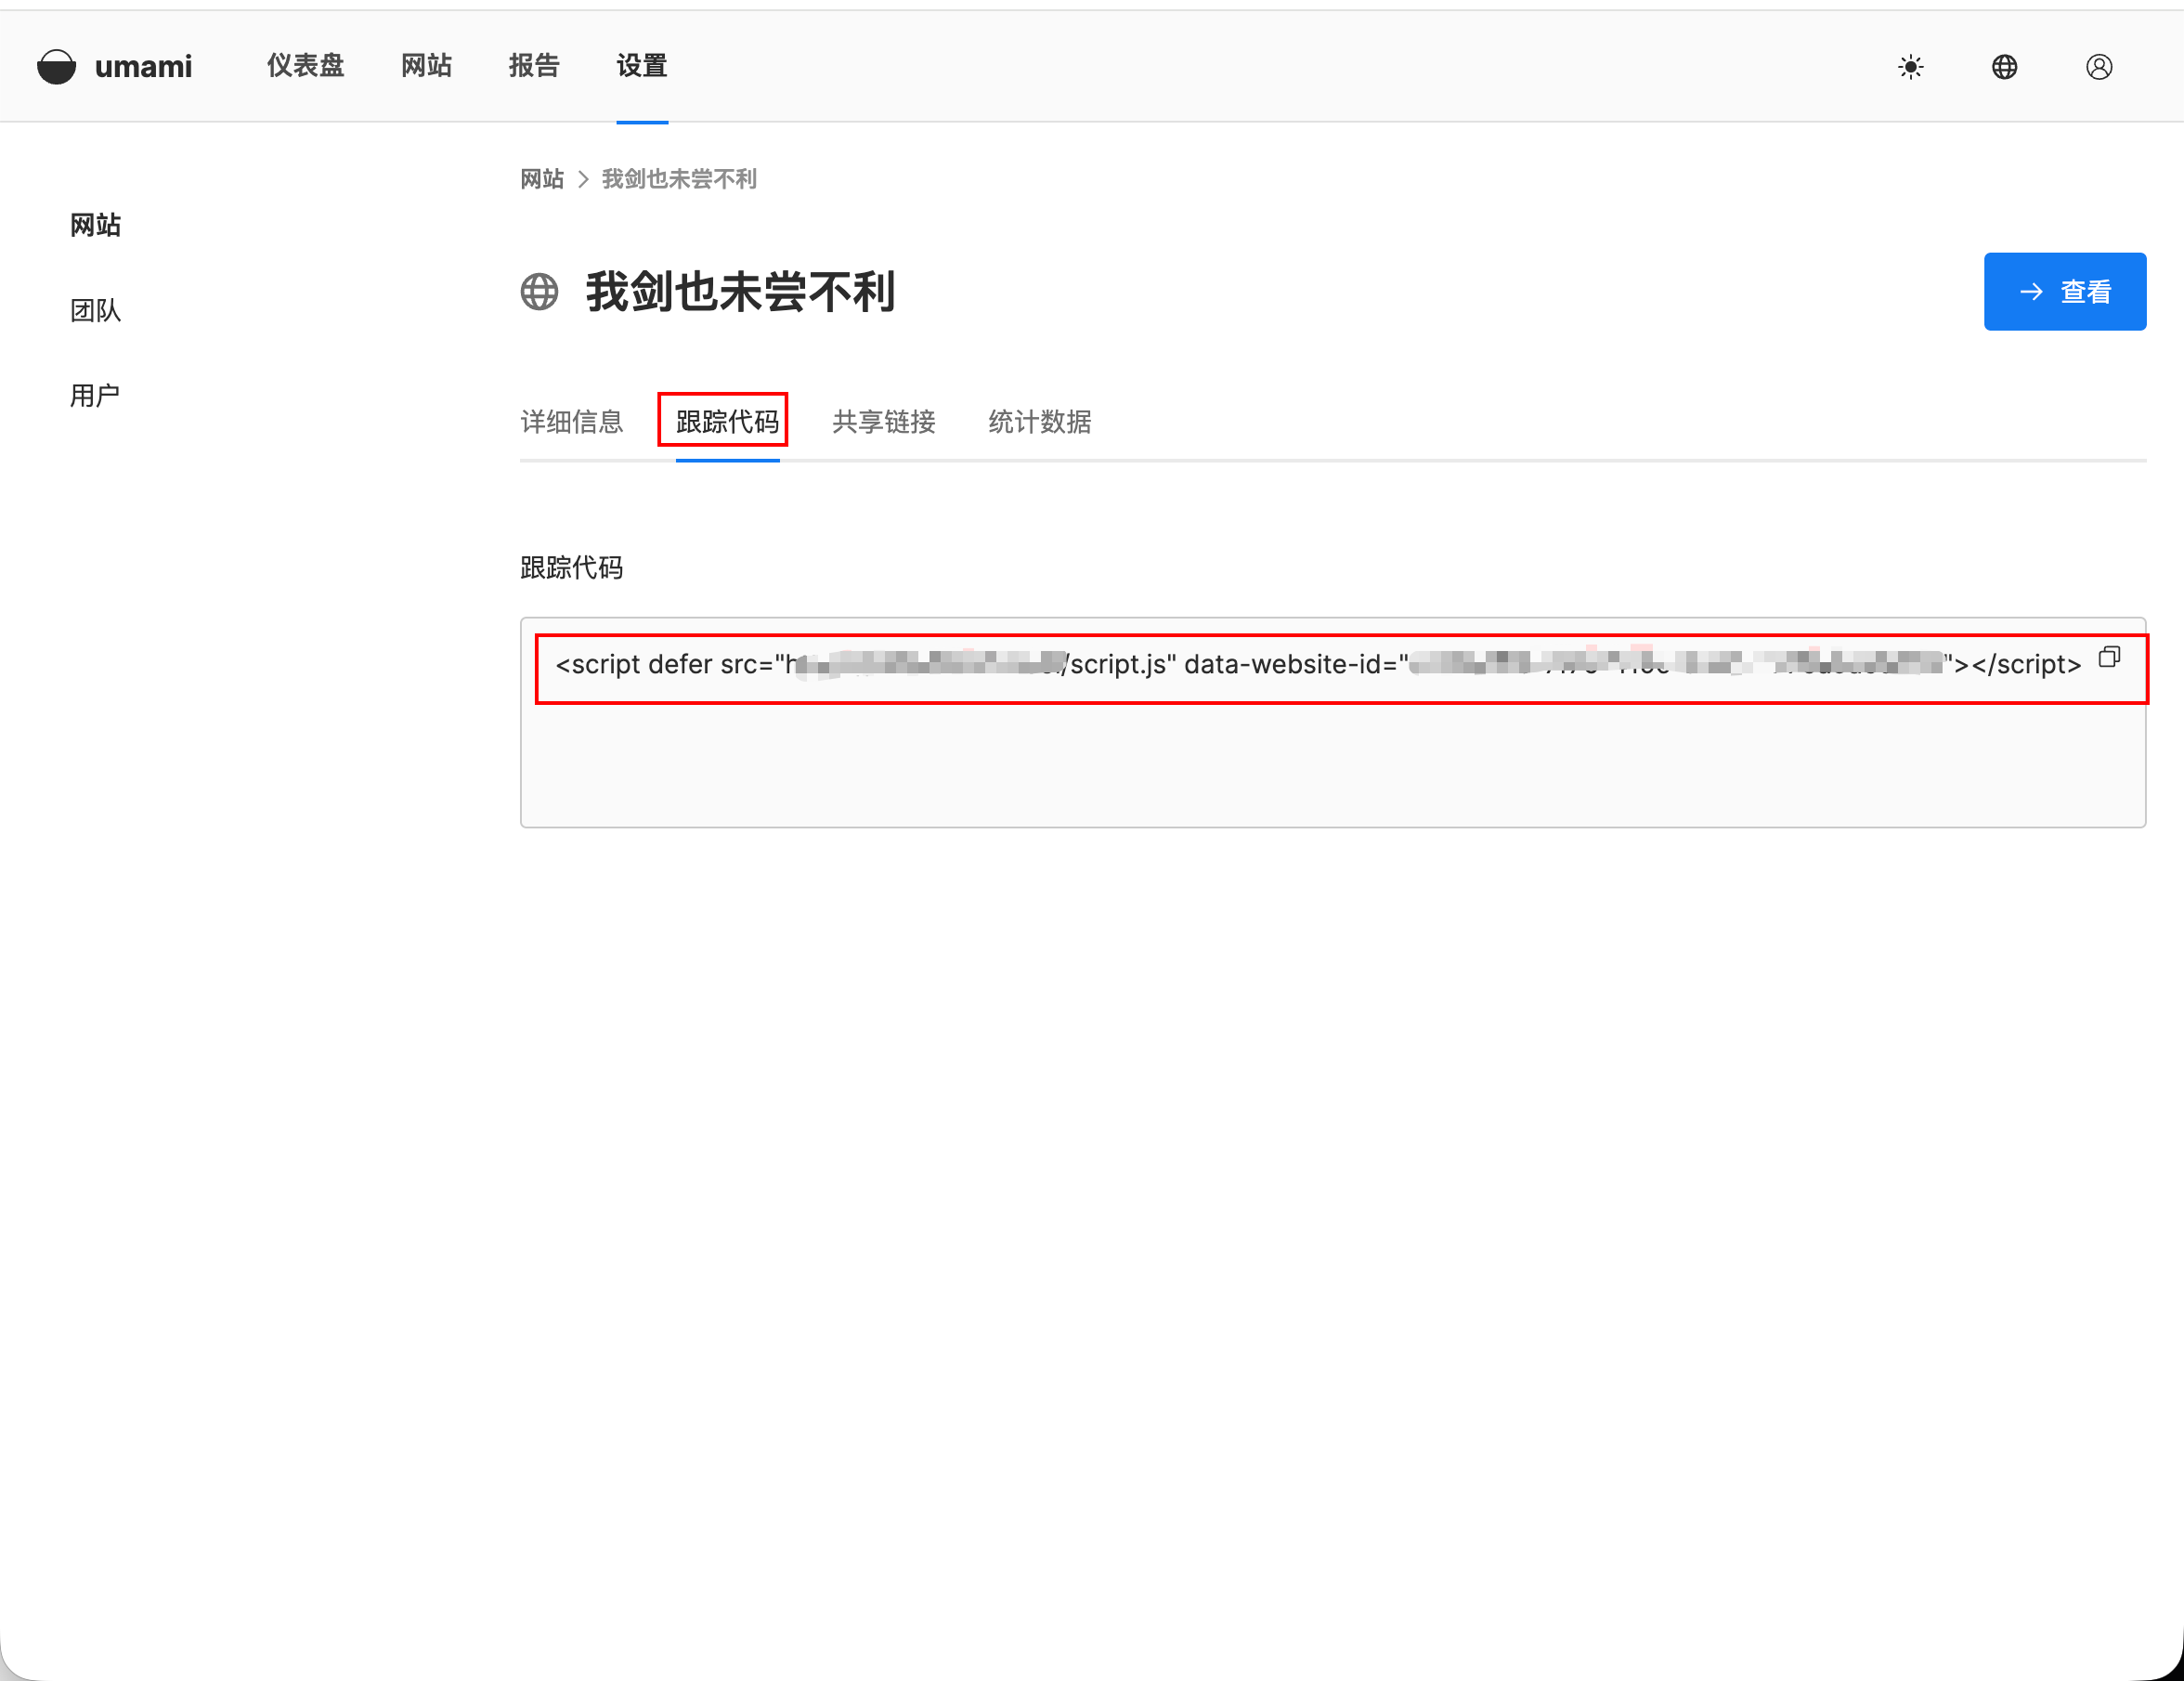Open the 报告 reports nav item

point(533,66)
